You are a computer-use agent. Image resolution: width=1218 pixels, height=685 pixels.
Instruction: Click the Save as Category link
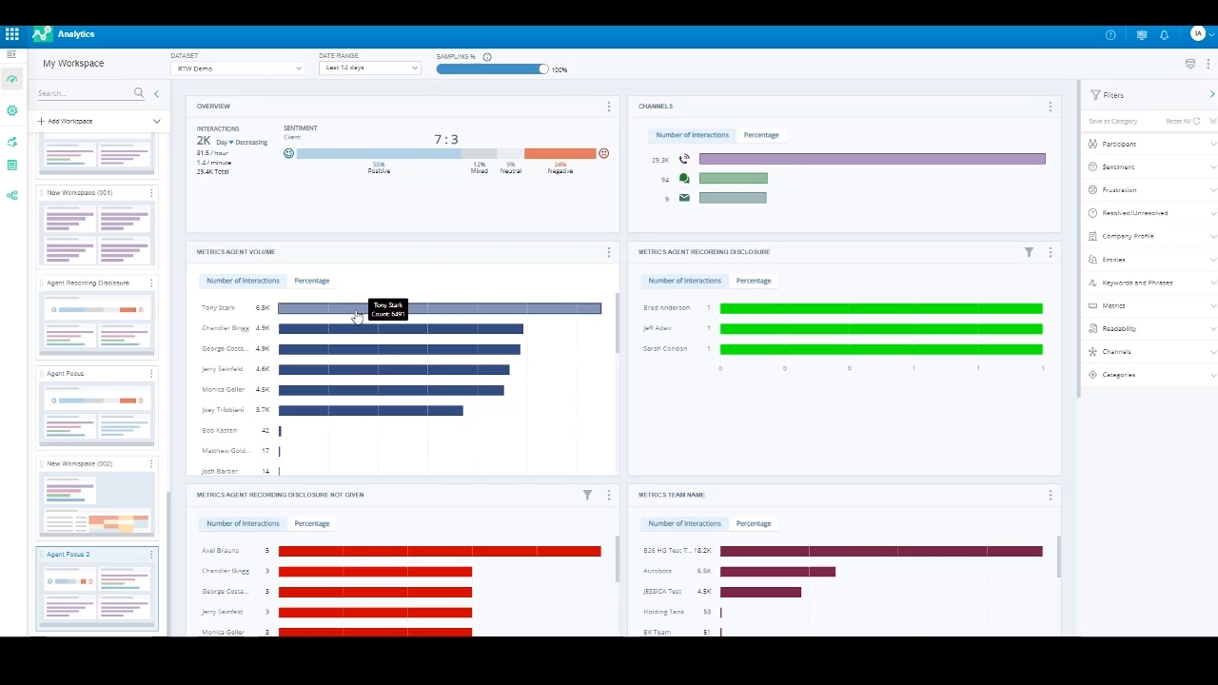click(1114, 121)
